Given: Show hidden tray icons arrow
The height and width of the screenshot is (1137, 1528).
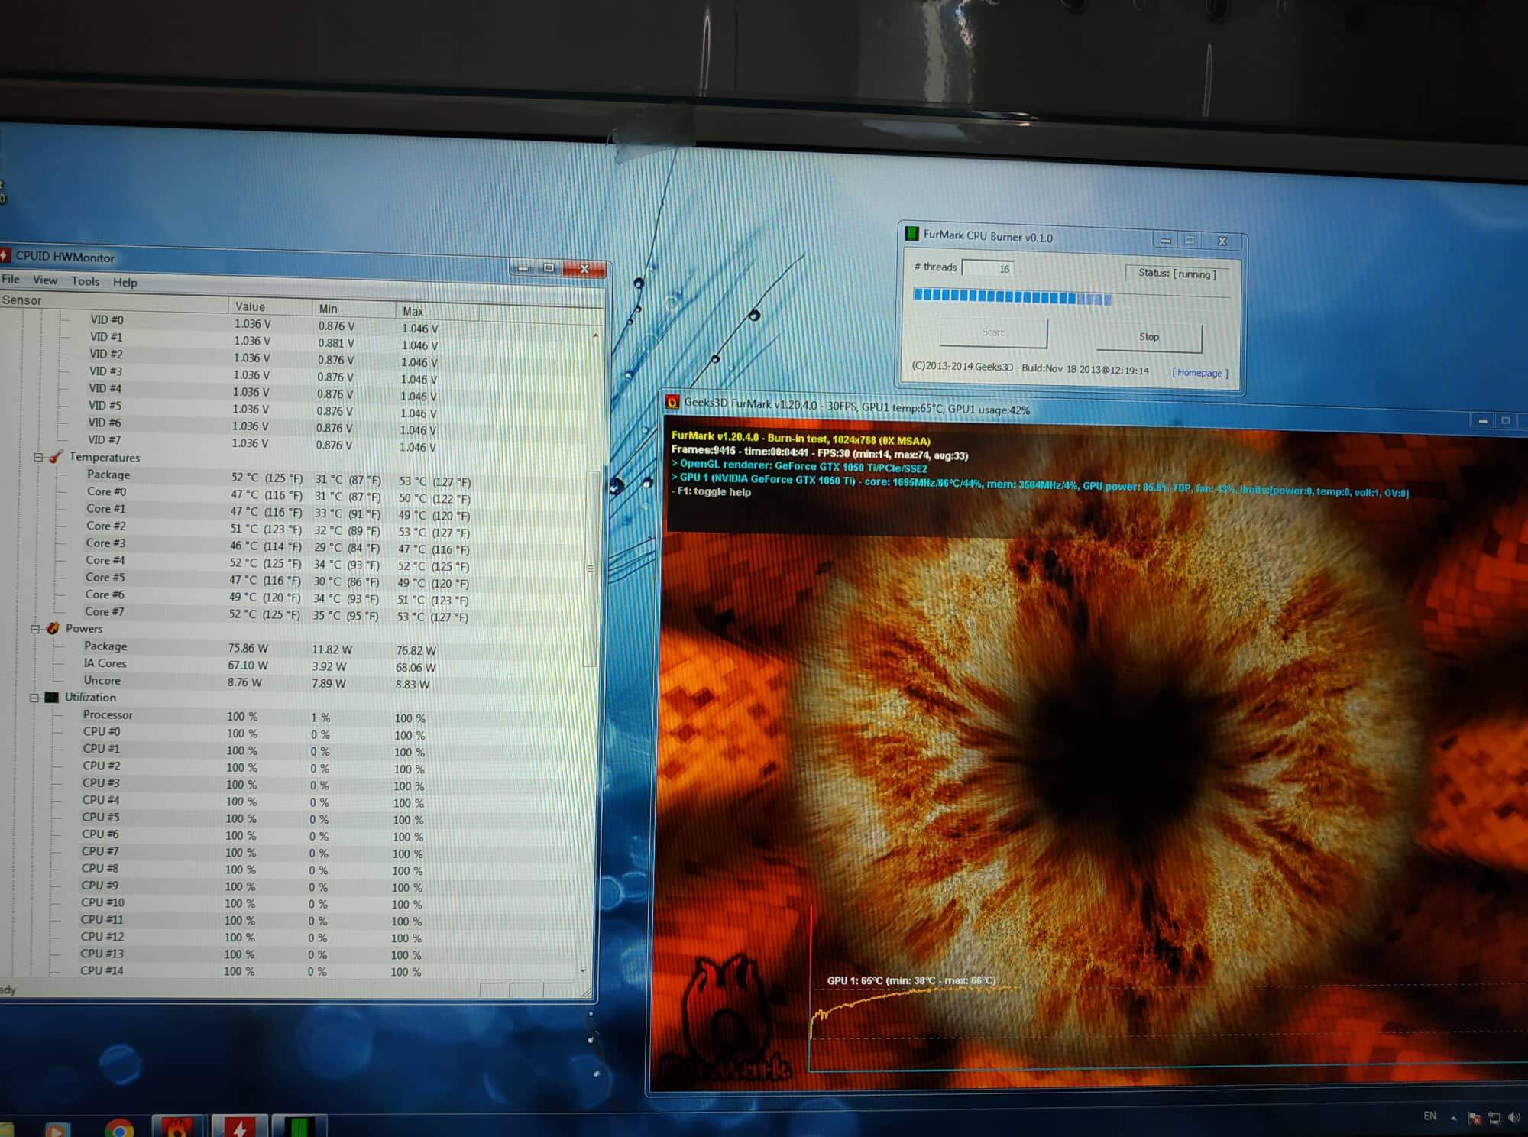Looking at the screenshot, I should (x=1453, y=1118).
